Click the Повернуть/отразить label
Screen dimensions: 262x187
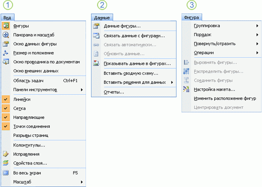pyautogui.click(x=215, y=44)
